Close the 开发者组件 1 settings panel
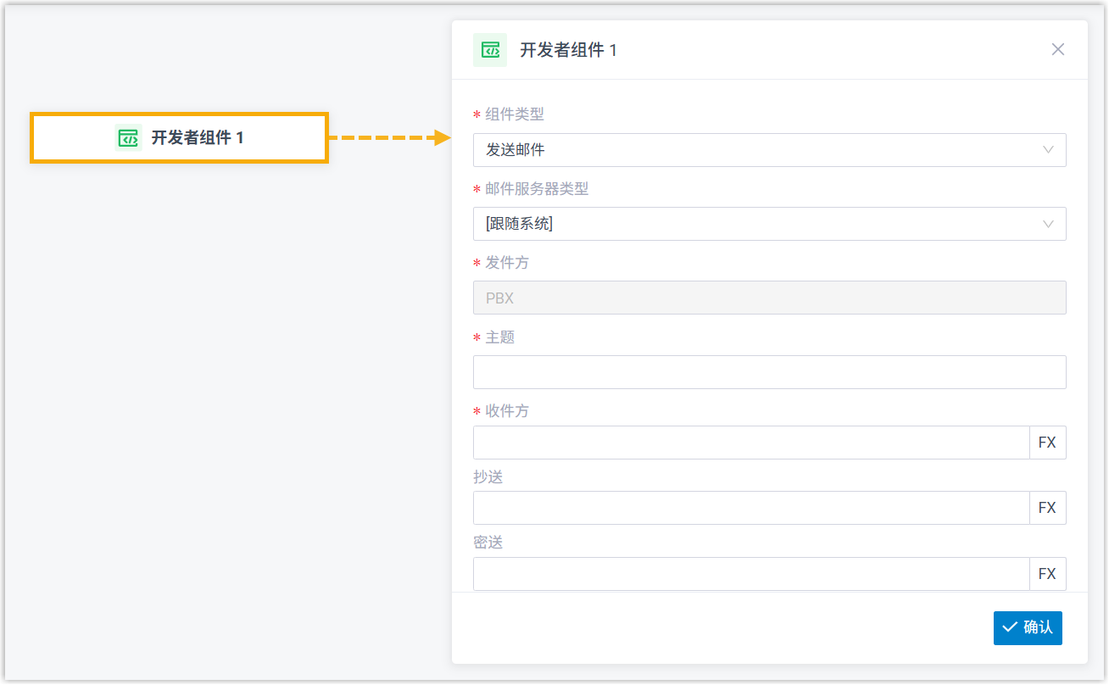Viewport: 1109px width, 685px height. pyautogui.click(x=1057, y=49)
